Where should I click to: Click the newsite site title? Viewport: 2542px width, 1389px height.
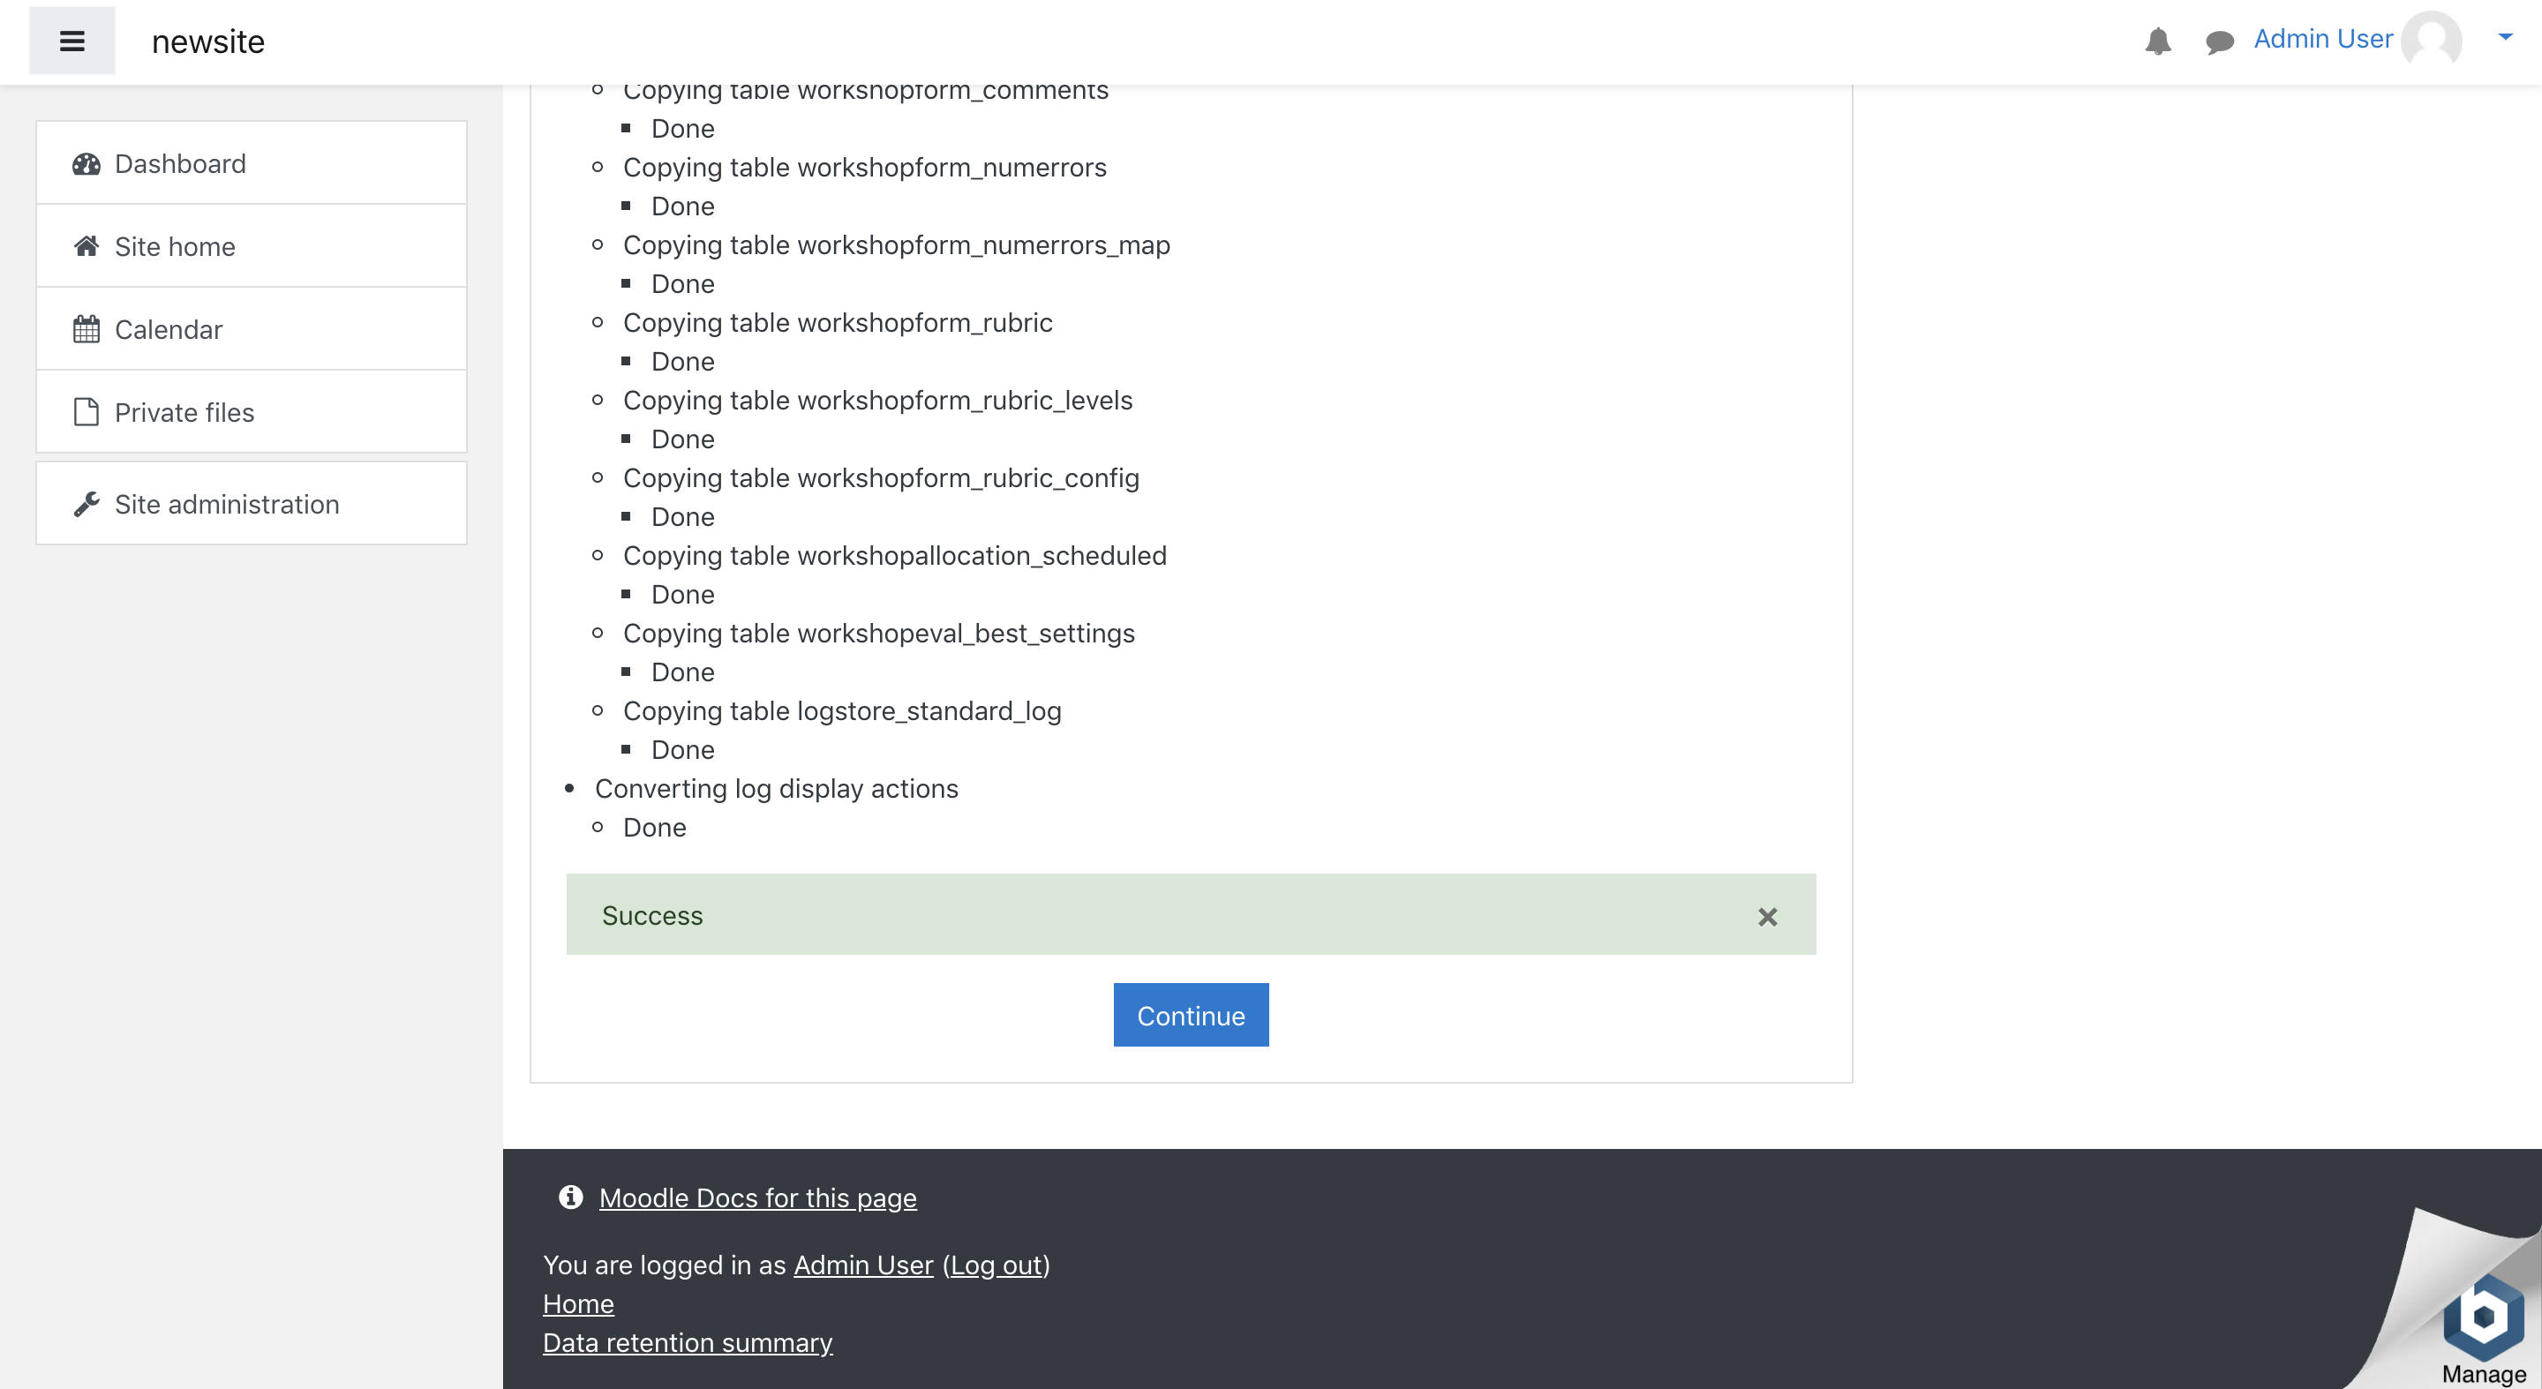click(x=208, y=41)
